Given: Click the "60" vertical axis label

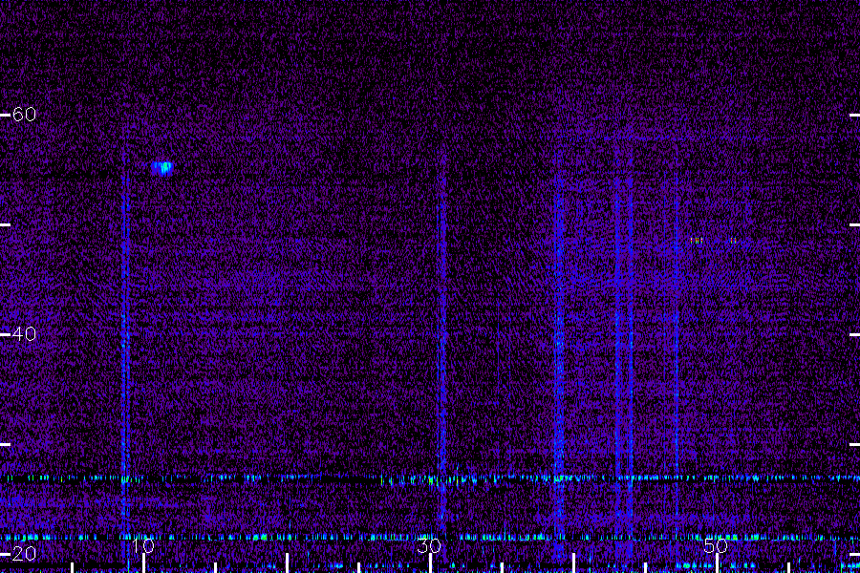Looking at the screenshot, I should (24, 114).
